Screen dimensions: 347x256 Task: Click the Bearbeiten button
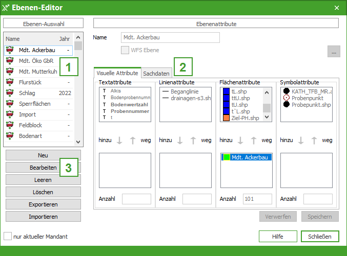(x=43, y=168)
